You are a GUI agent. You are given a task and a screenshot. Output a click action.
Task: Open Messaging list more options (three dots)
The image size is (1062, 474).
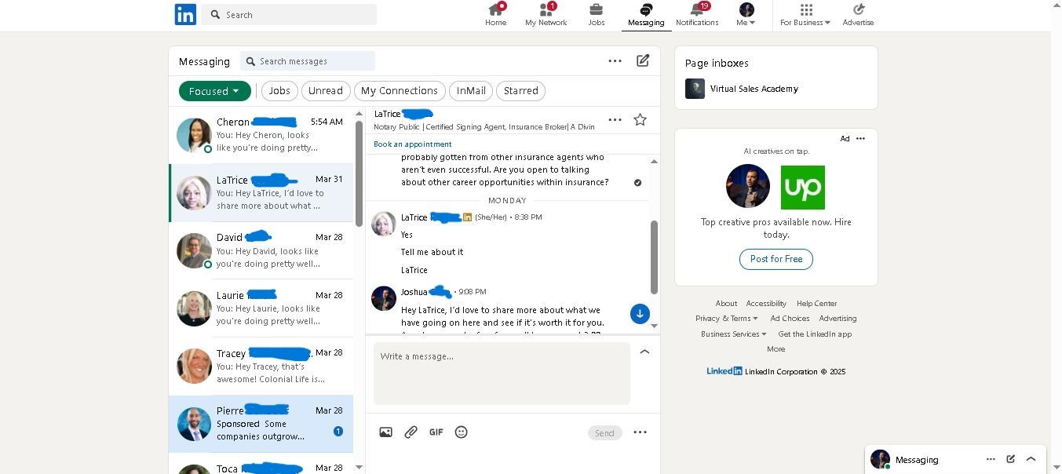615,60
